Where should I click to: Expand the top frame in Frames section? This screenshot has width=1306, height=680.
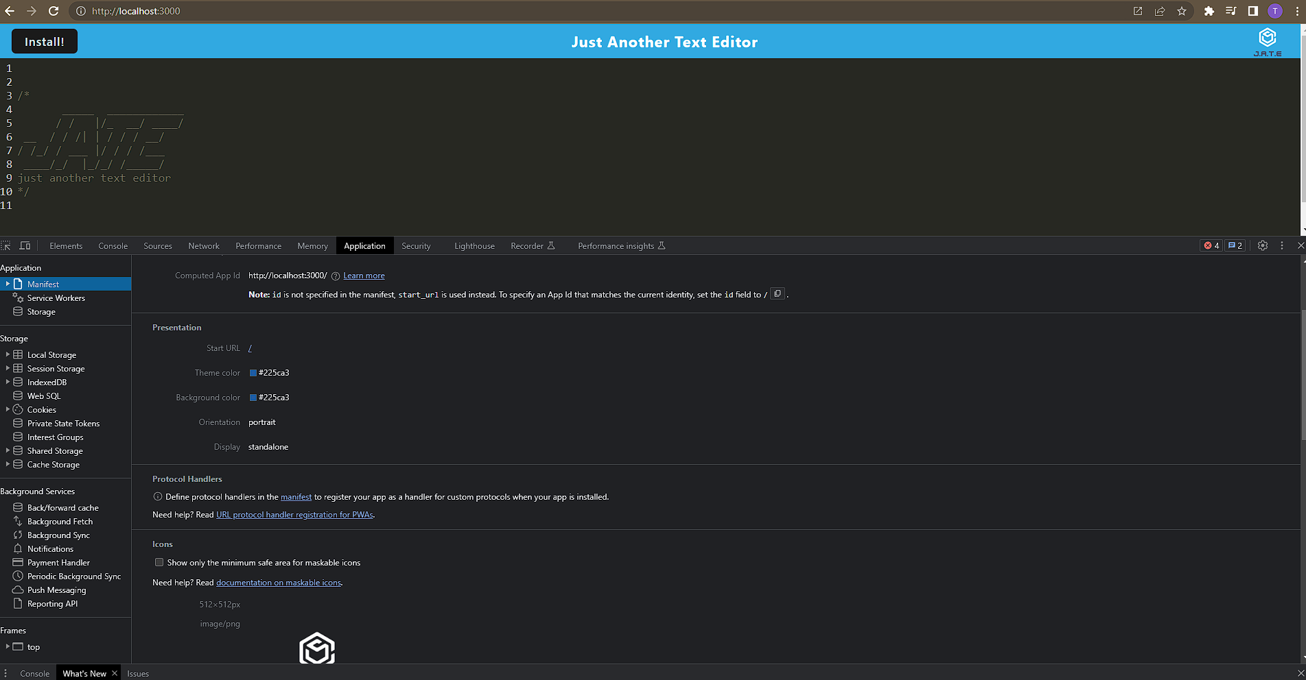[7, 646]
